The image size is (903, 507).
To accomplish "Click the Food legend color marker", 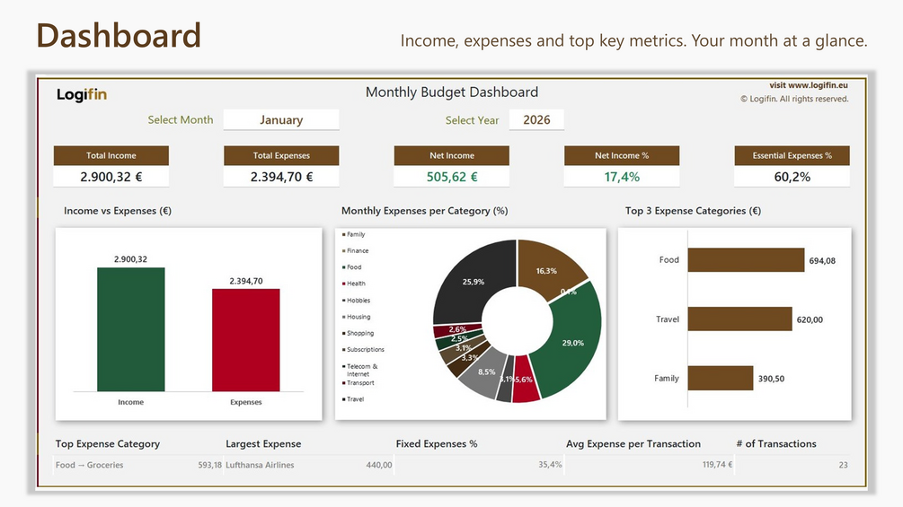I will pyautogui.click(x=344, y=267).
